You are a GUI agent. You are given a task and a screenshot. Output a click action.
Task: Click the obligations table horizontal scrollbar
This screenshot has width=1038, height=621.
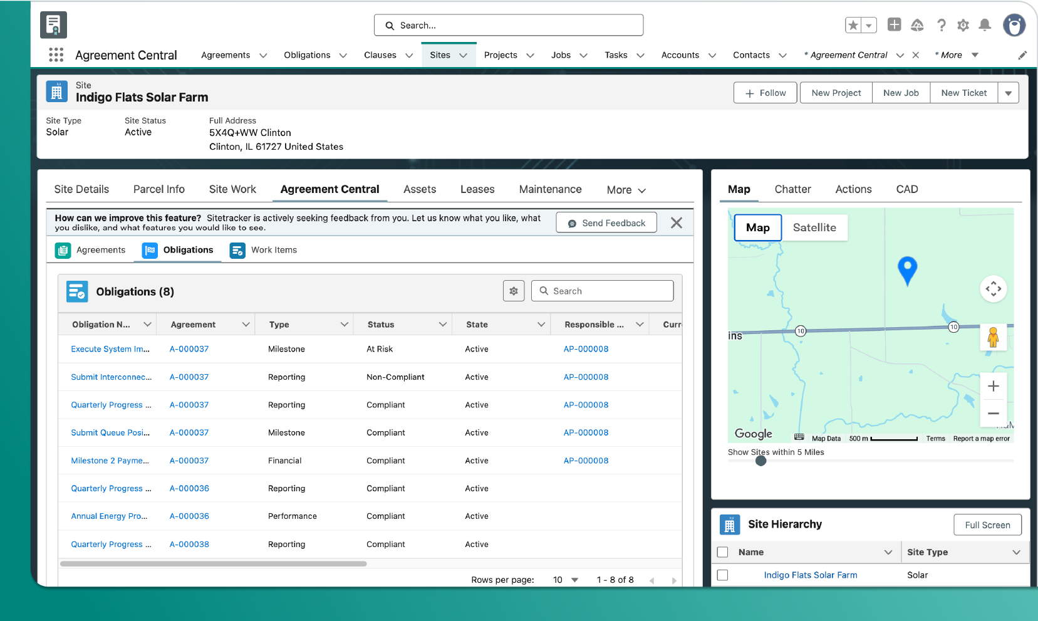[213, 563]
